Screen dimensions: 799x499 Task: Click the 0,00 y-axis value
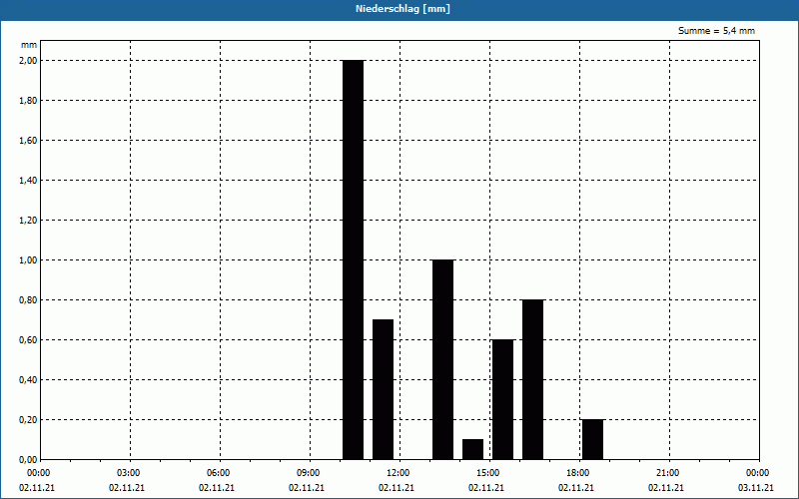(28, 460)
